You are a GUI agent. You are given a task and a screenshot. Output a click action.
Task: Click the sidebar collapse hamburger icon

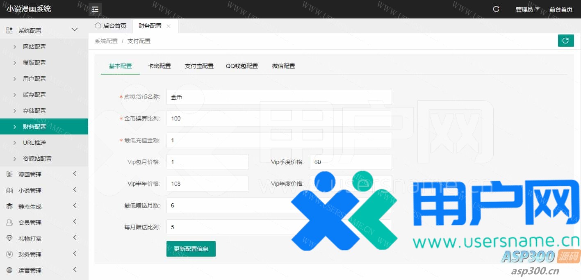(95, 9)
